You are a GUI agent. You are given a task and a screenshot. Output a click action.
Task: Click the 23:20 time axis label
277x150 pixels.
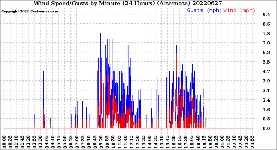click(246, 142)
